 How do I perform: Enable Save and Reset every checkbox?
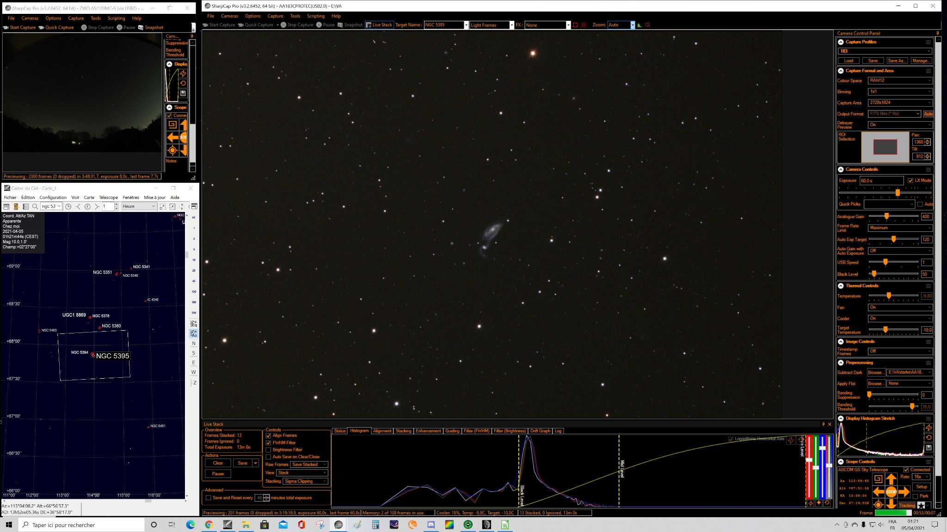[x=209, y=498]
